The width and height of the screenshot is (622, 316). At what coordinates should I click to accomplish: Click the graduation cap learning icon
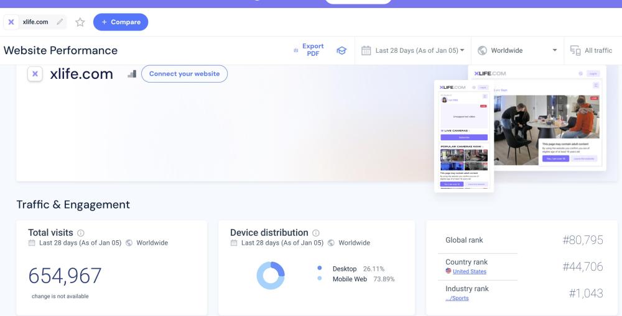click(x=341, y=51)
